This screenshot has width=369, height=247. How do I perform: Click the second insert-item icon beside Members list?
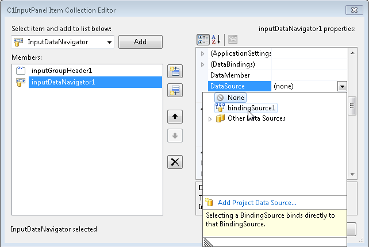pyautogui.click(x=174, y=90)
